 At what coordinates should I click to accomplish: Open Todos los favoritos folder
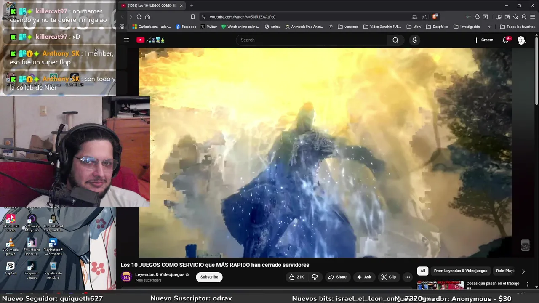point(517,27)
